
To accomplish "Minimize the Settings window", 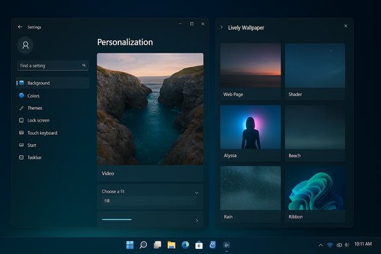I will (x=181, y=24).
